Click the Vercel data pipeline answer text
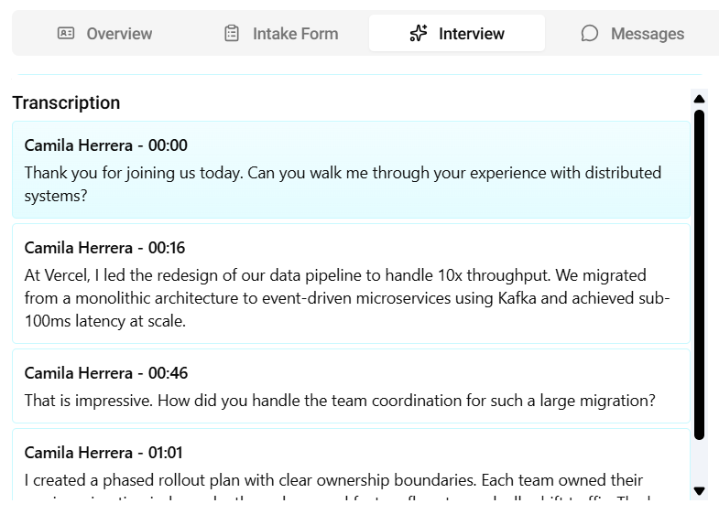This screenshot has height=525, width=719. (346, 298)
